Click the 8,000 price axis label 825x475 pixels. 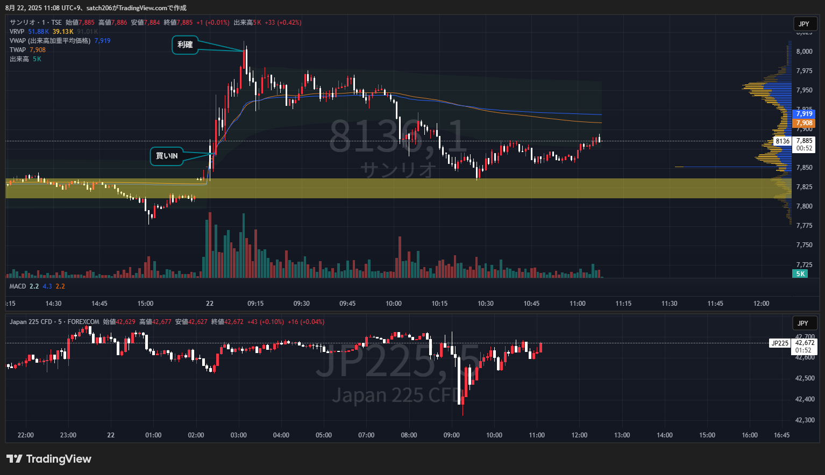[x=805, y=52]
